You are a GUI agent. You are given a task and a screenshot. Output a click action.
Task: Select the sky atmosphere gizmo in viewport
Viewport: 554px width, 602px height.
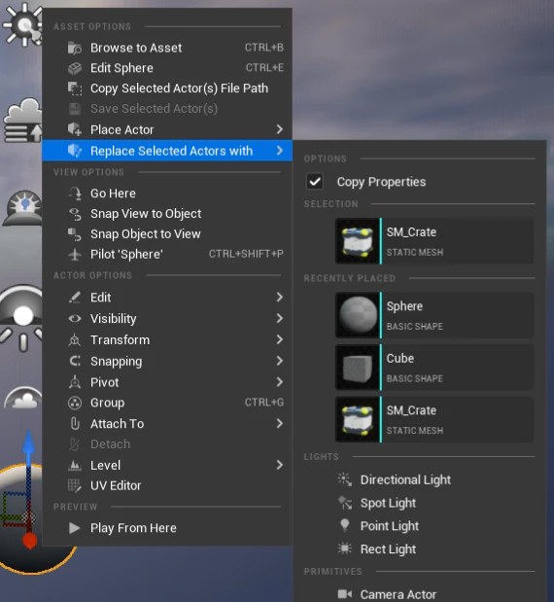(x=23, y=399)
